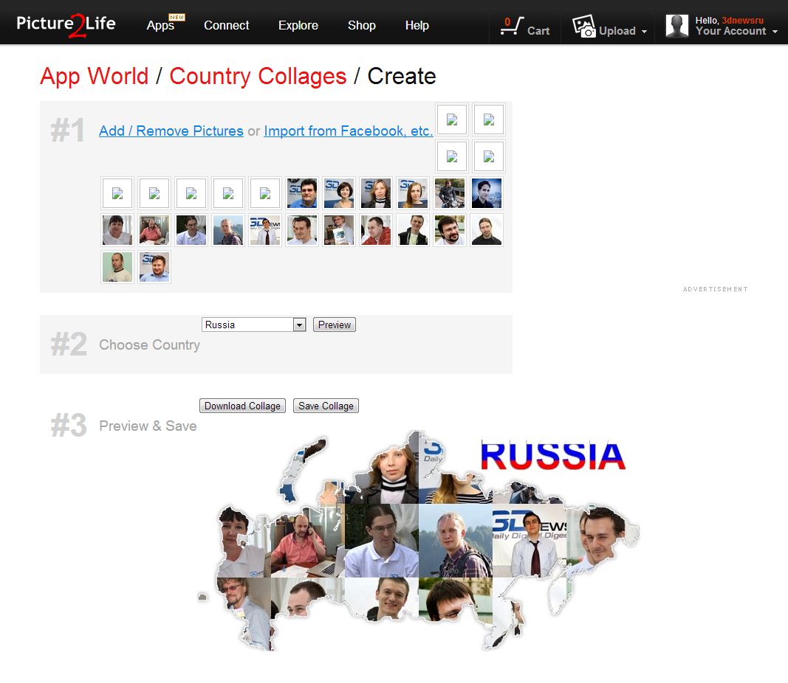
Task: Go to the Explore menu item
Action: [298, 25]
